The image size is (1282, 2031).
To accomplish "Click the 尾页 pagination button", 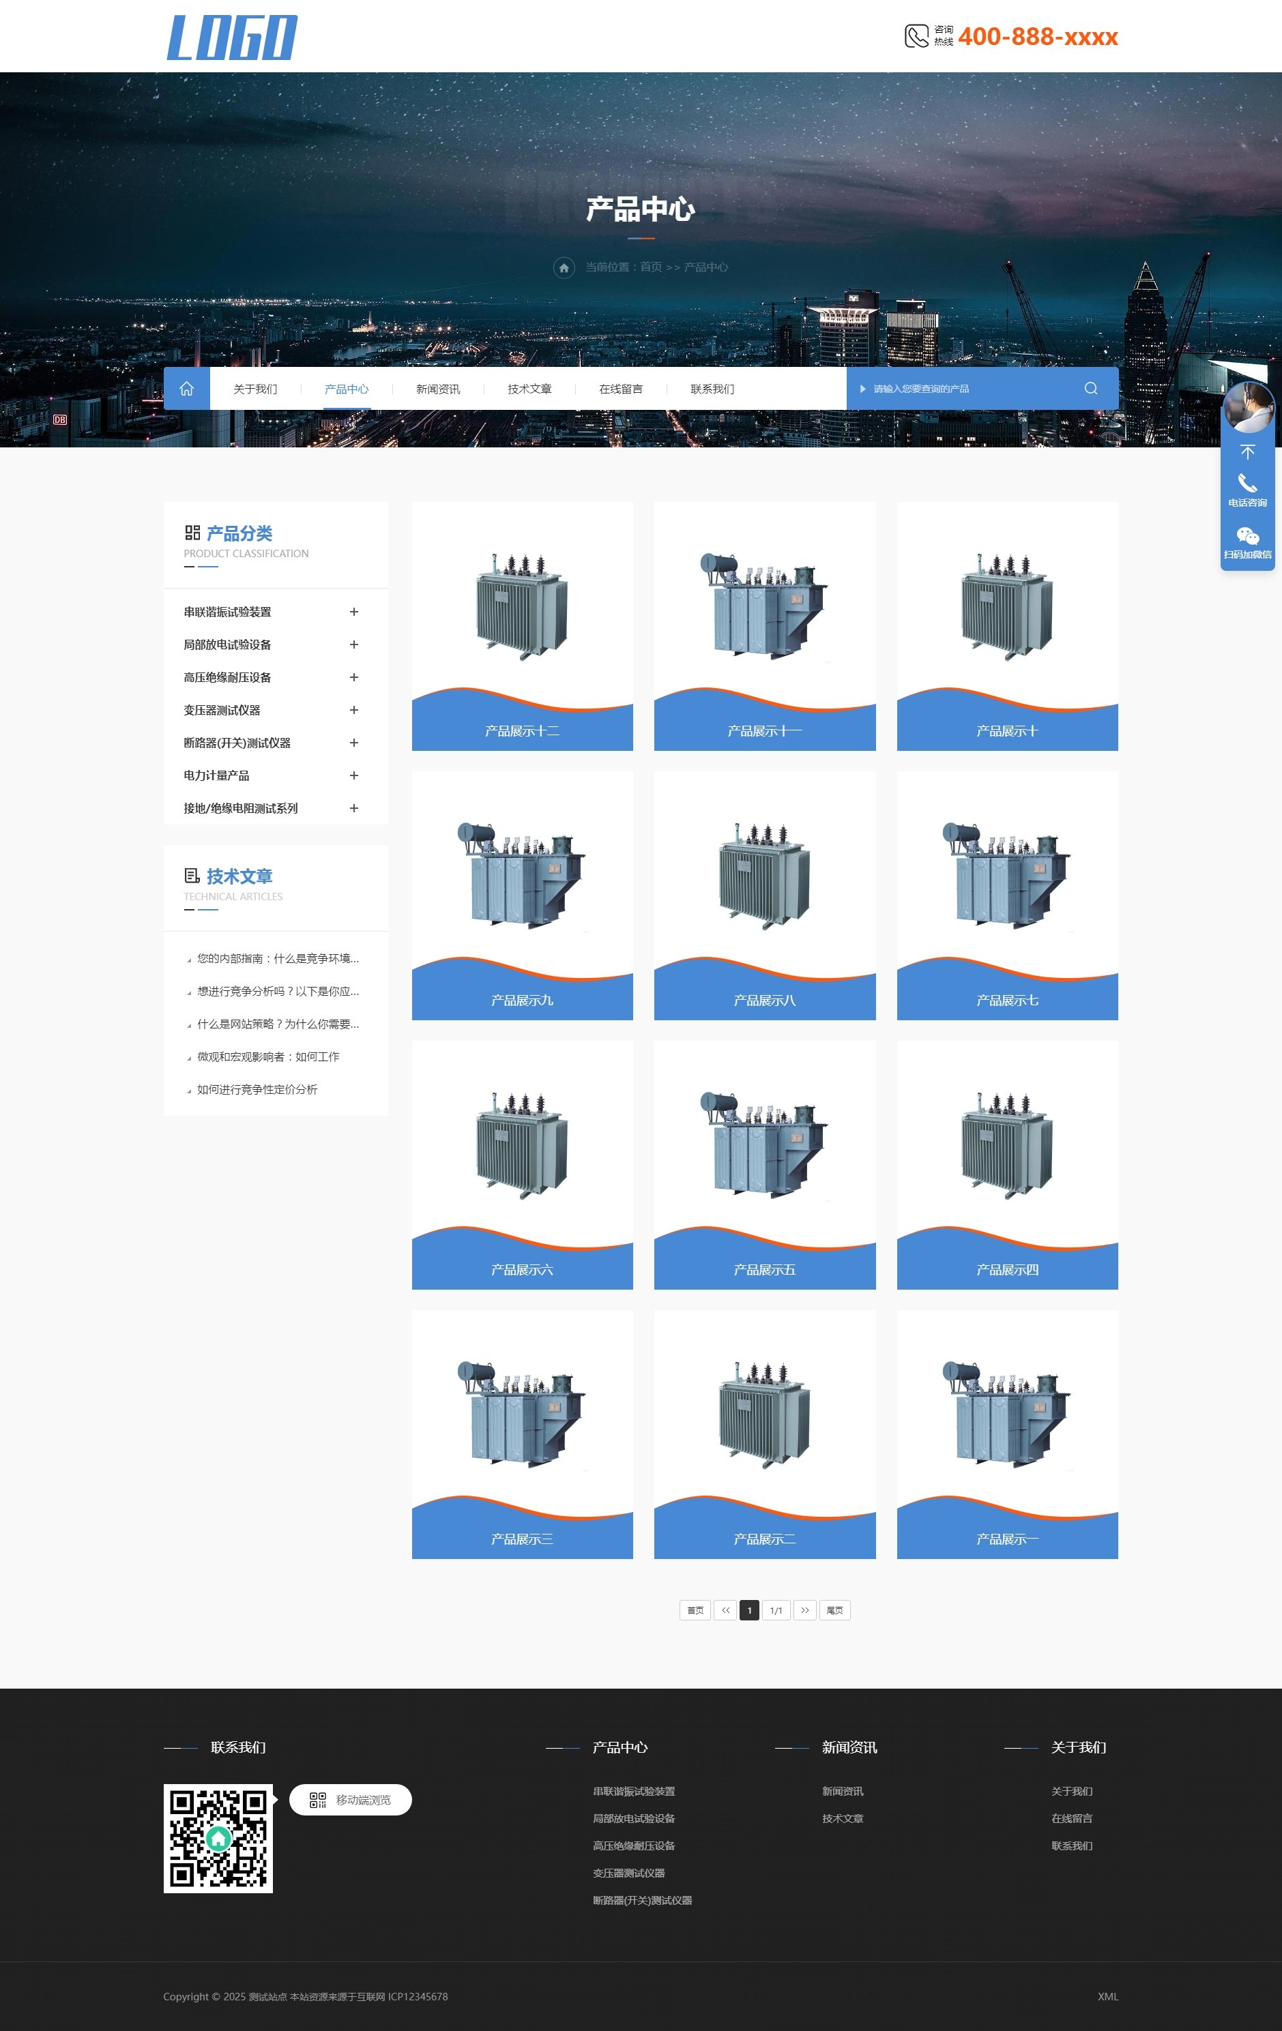I will point(834,1610).
